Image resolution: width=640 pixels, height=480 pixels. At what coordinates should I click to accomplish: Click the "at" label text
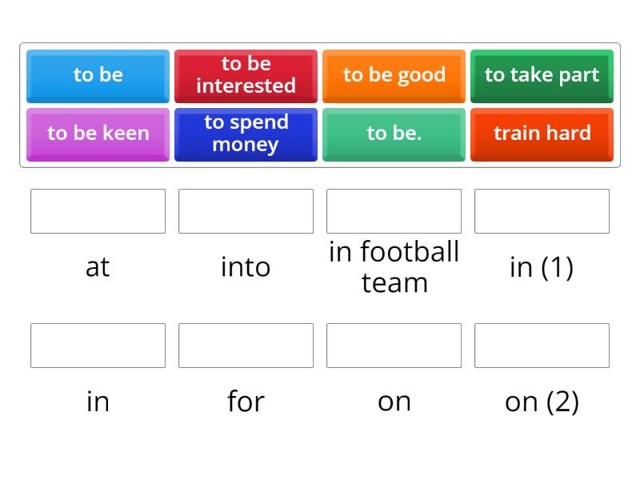pyautogui.click(x=98, y=267)
